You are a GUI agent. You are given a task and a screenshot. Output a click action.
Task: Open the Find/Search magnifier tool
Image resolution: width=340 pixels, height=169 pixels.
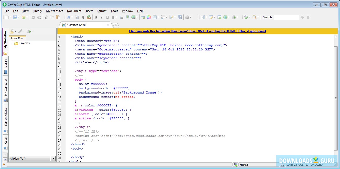[254, 17]
